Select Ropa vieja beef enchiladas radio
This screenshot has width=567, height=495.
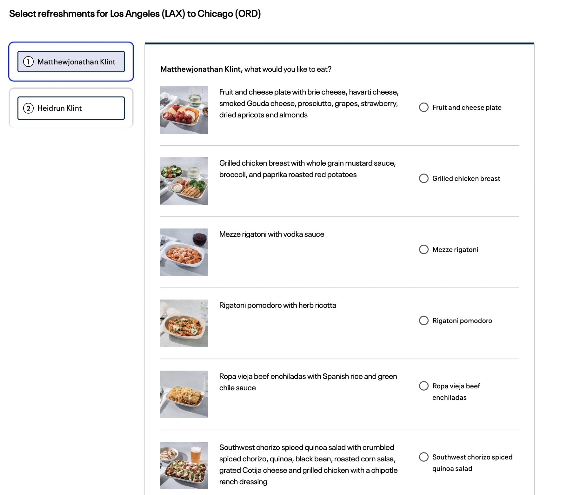pos(424,386)
